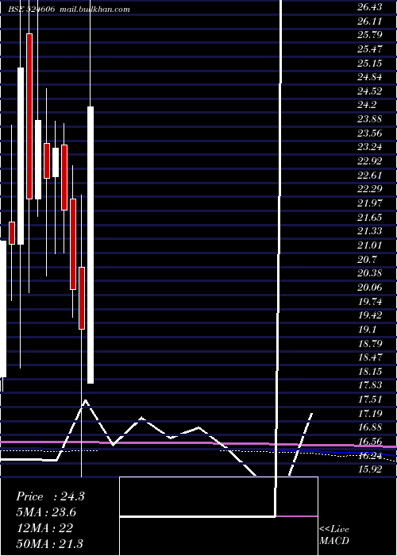The image size is (397, 556).
Task: Select the 25.15 price axis value
Action: tap(369, 64)
